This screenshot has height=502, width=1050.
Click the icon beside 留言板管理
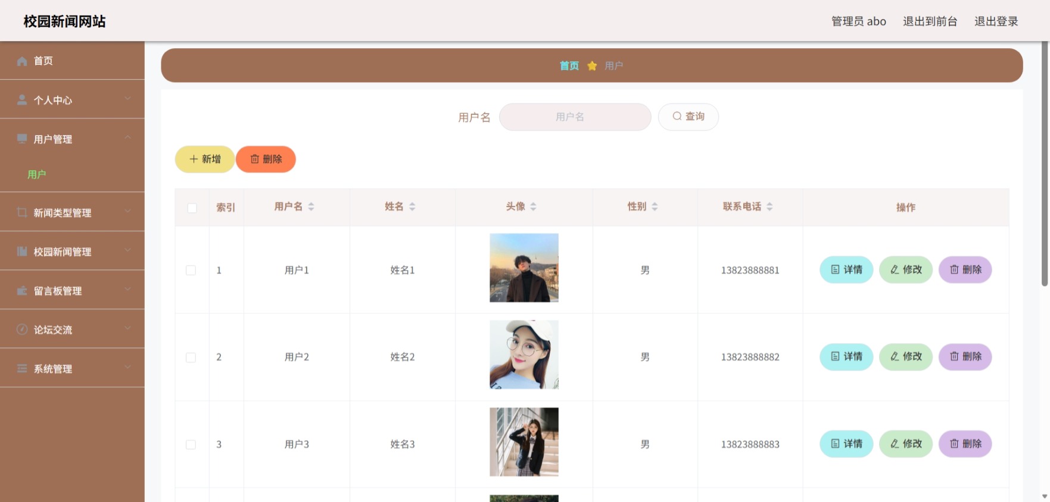22,291
